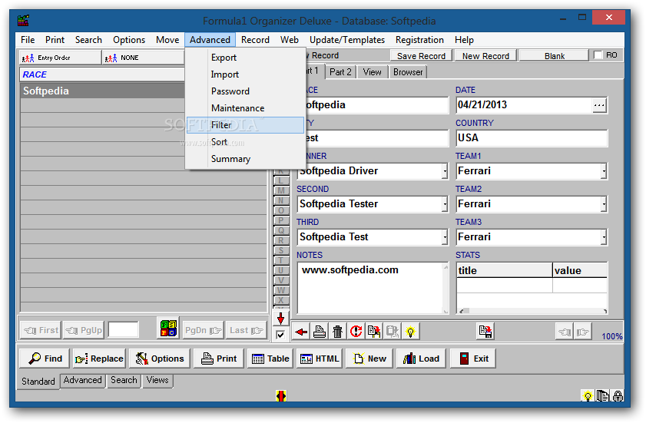The image size is (646, 423).
Task: Toggle the checkbox below the red down arrow
Action: pos(280,335)
